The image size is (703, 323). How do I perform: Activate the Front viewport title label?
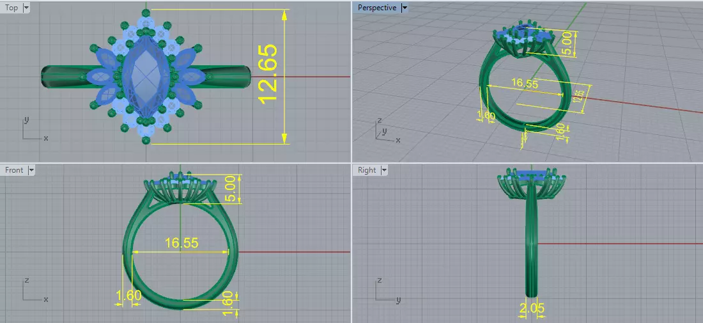point(14,170)
